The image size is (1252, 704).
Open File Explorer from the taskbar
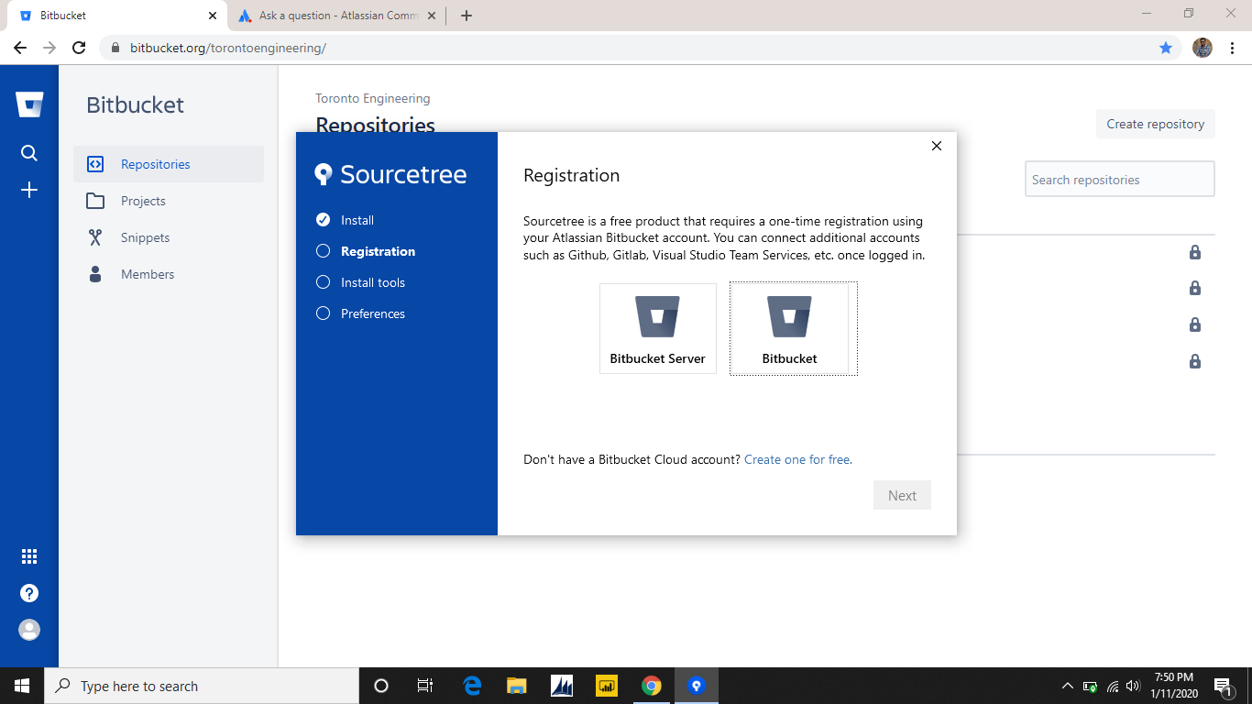tap(517, 686)
